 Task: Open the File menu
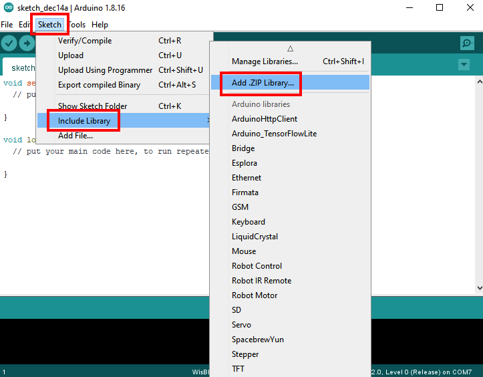[x=7, y=25]
